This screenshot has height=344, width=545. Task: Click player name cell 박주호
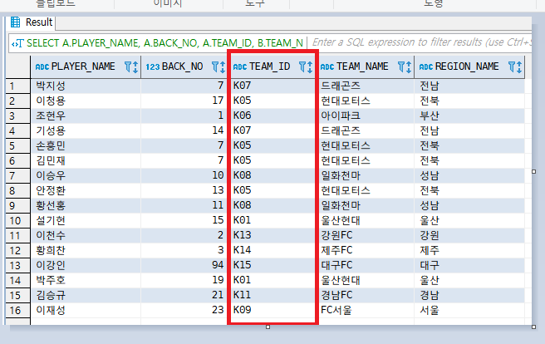pos(86,280)
